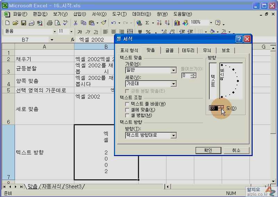This screenshot has width=278, height=197.
Task: Open a file with the Open folder icon
Action: click(15, 23)
